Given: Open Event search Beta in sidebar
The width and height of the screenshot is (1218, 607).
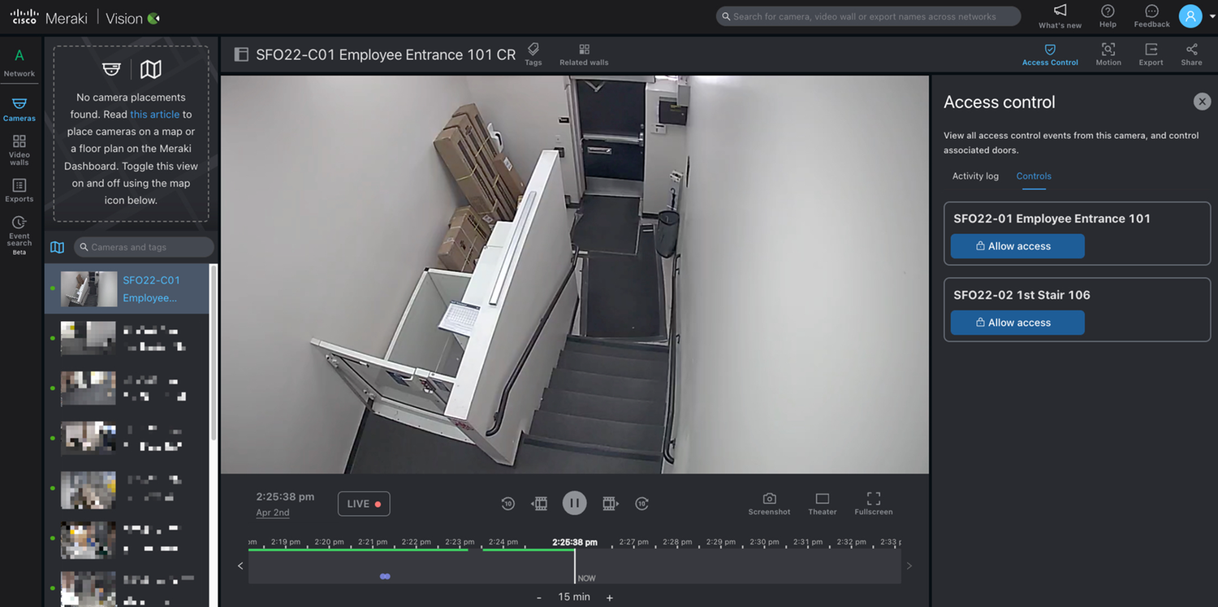Looking at the screenshot, I should tap(18, 233).
